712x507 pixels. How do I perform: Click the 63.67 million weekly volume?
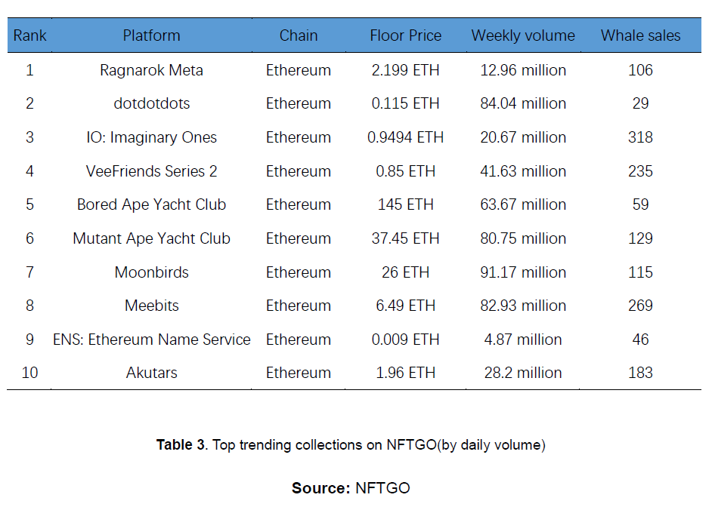pyautogui.click(x=523, y=204)
